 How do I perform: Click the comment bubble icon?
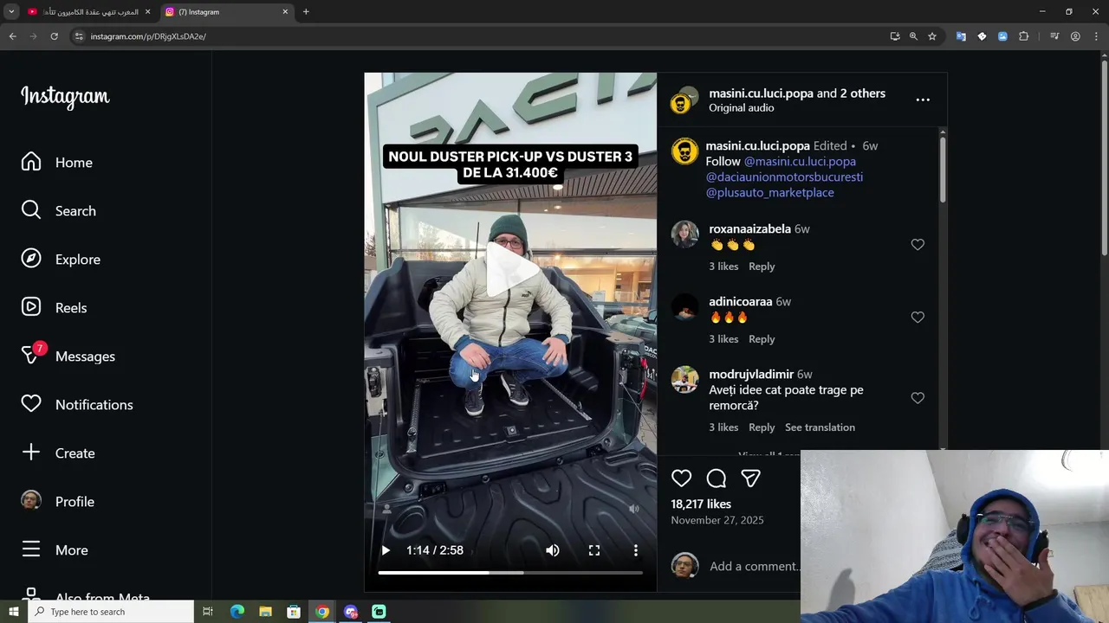coord(717,478)
